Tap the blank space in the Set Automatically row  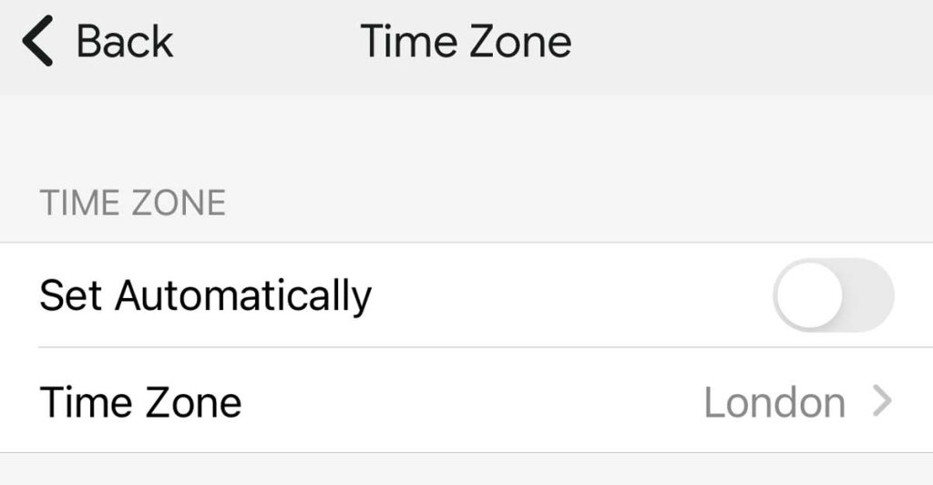[x=565, y=296]
